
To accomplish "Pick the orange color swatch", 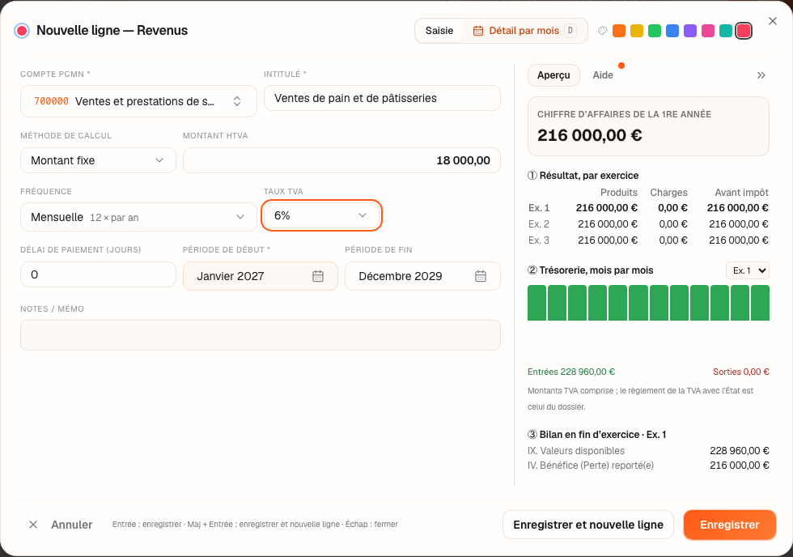I will [619, 31].
